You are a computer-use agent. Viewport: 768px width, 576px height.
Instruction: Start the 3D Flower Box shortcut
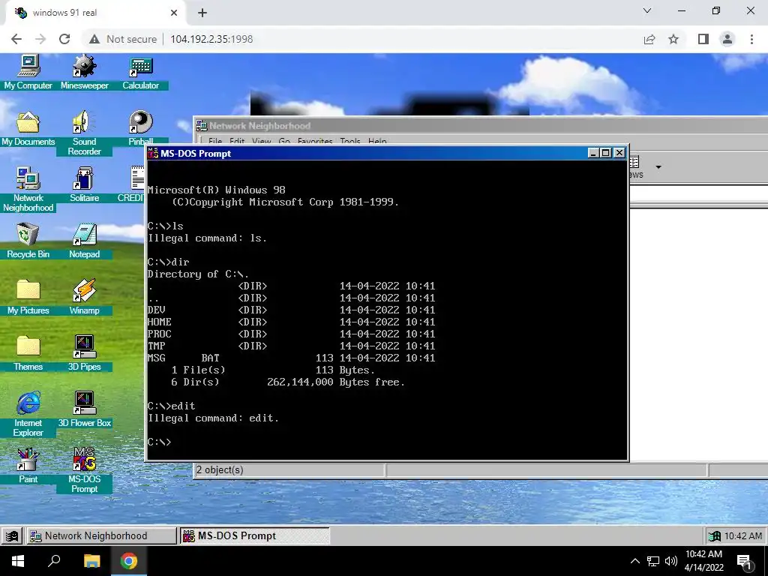point(84,410)
